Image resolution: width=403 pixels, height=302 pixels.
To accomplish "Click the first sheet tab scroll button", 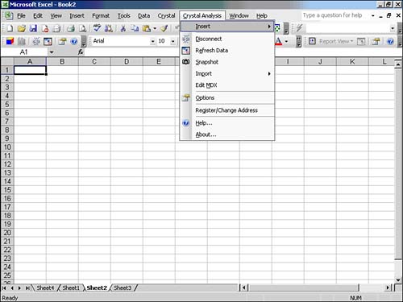I will coord(4,288).
